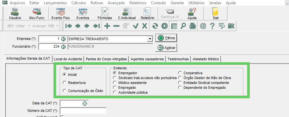Screen dimensions: 289x117
Task: Click the @ email icon
Action: (x=203, y=26)
